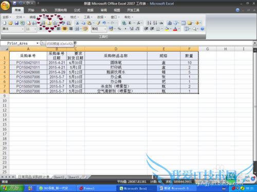Expand the Font Color dropdown arrow
The height and width of the screenshot is (192, 257).
coord(179,29)
